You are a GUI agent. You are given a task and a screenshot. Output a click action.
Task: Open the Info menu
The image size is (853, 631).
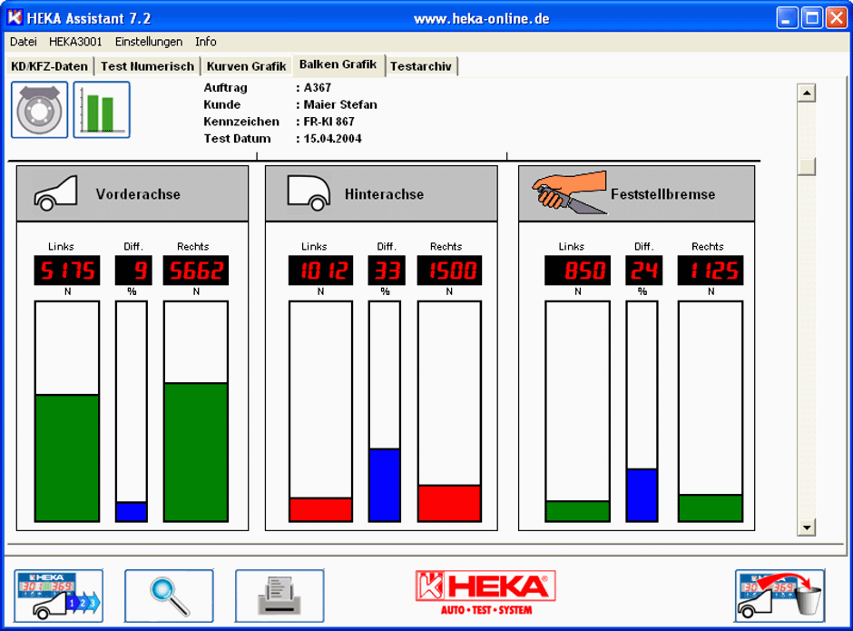[x=206, y=42]
